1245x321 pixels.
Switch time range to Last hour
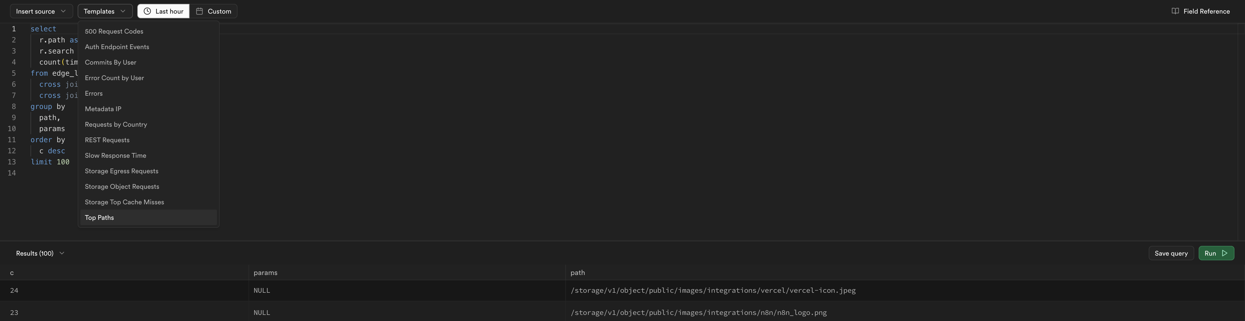(163, 11)
